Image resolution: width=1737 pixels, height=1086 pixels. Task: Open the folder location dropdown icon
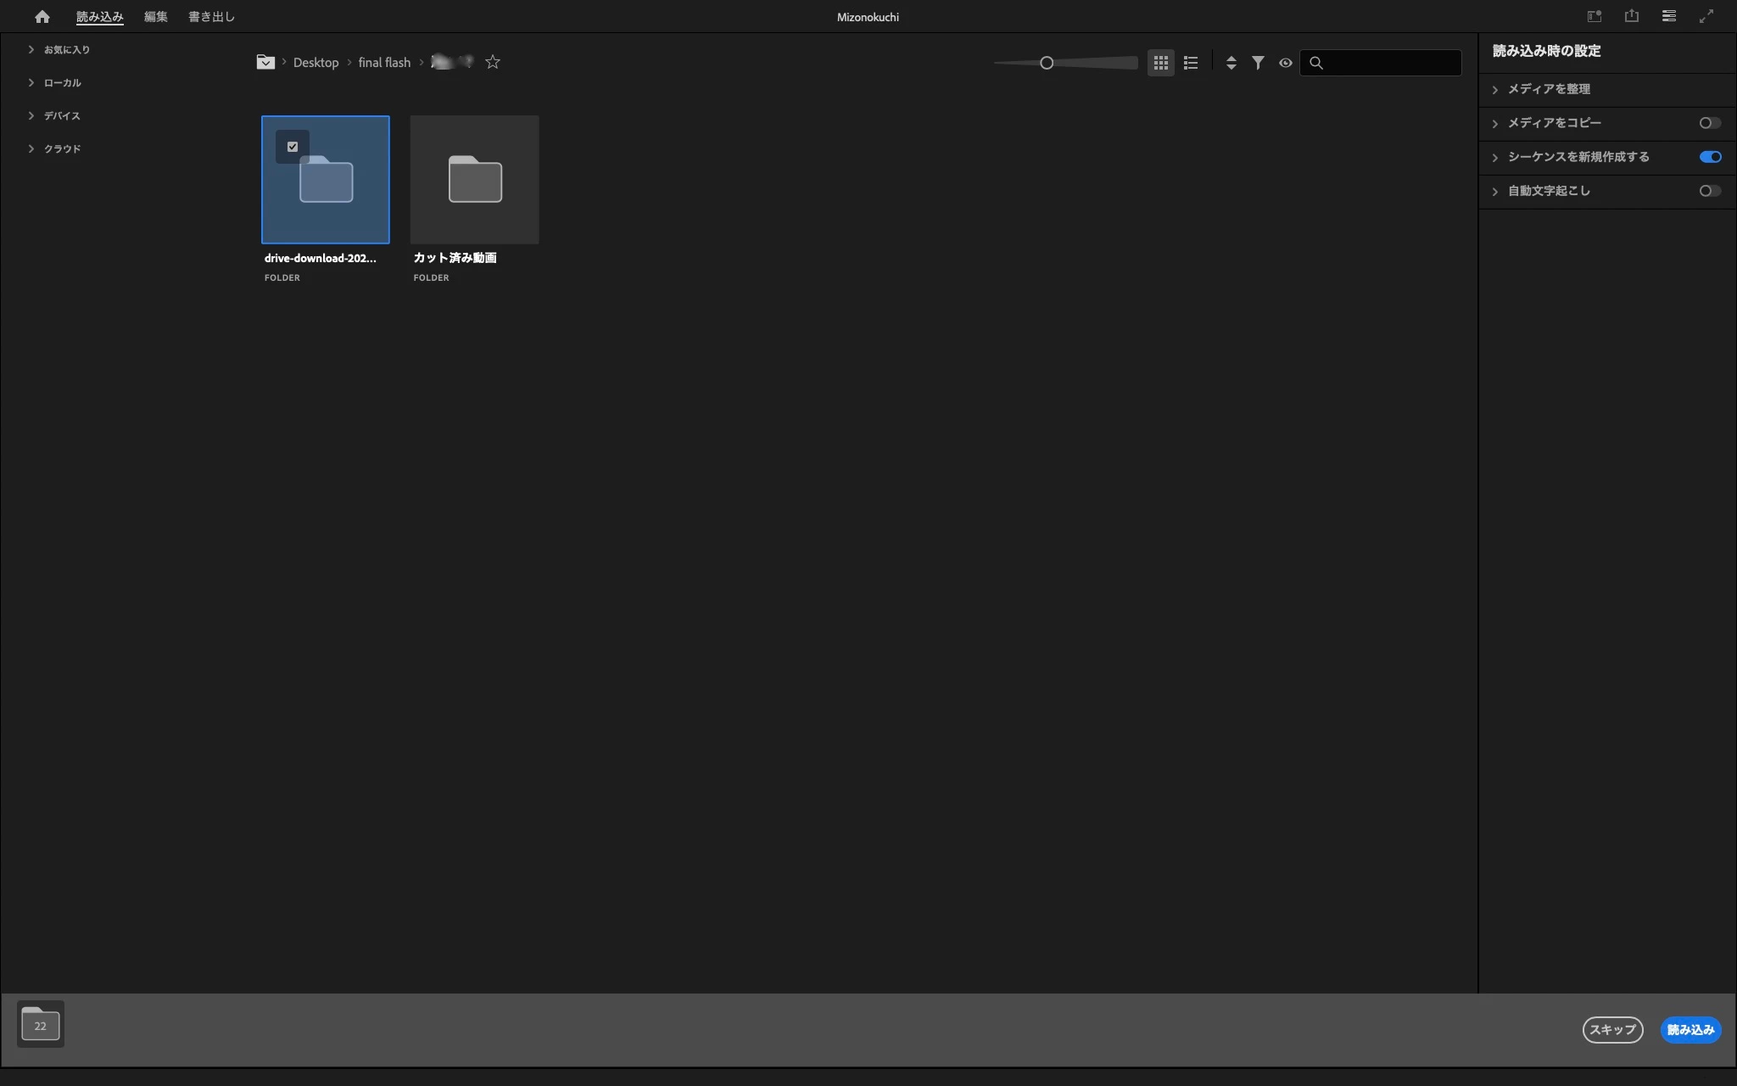(x=265, y=62)
